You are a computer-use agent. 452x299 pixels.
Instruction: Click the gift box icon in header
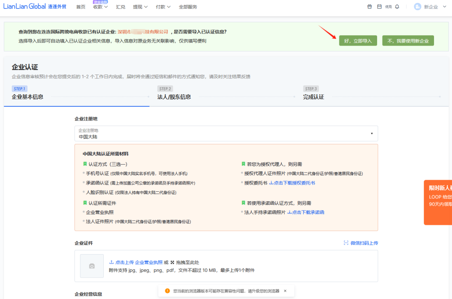[x=369, y=7]
